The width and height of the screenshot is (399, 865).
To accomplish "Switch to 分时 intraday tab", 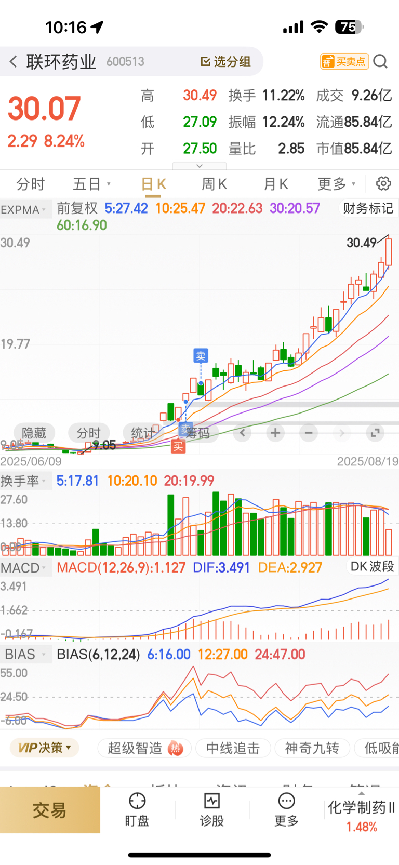I will click(x=31, y=184).
